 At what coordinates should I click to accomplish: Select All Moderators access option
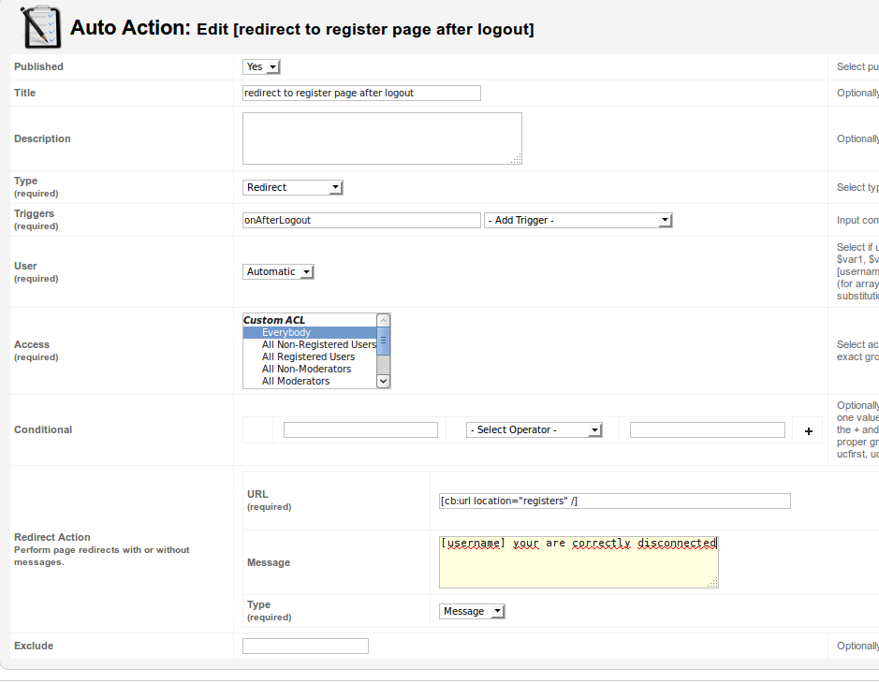click(296, 381)
